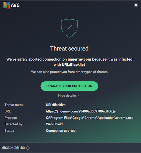Click the AVG logo icon

(6, 5)
